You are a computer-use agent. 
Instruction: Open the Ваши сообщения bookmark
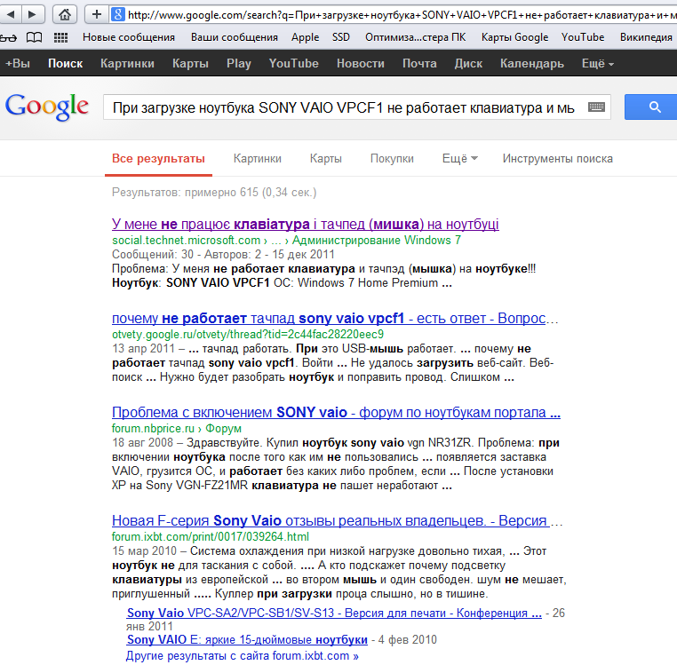click(235, 37)
